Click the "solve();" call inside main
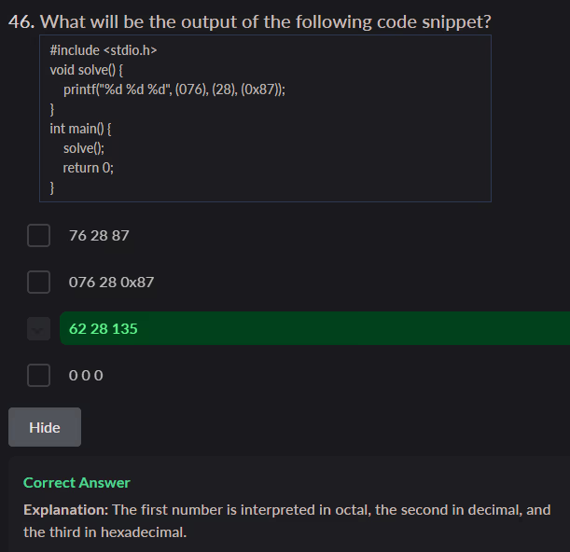Viewport: 570px width, 552px height. tap(84, 148)
